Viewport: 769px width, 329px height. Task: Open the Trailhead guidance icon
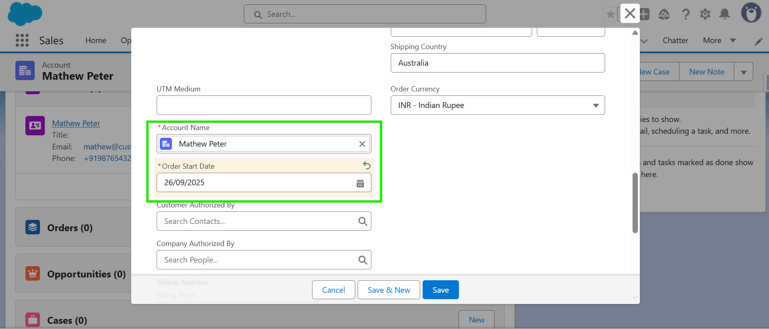point(664,14)
